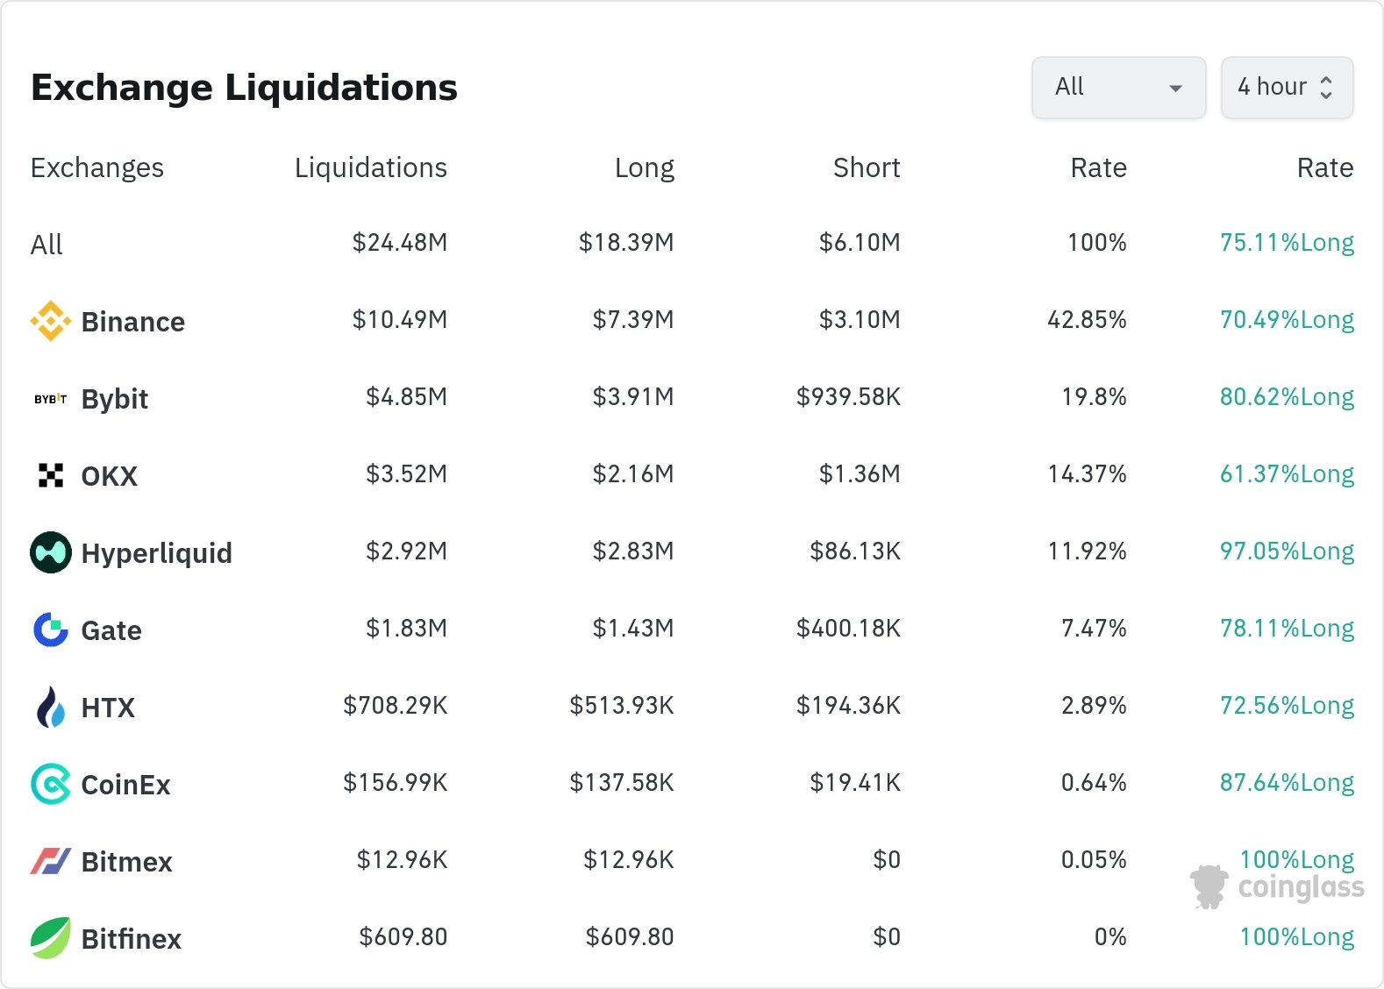Open the 4 hour timeframe selector

click(x=1286, y=88)
